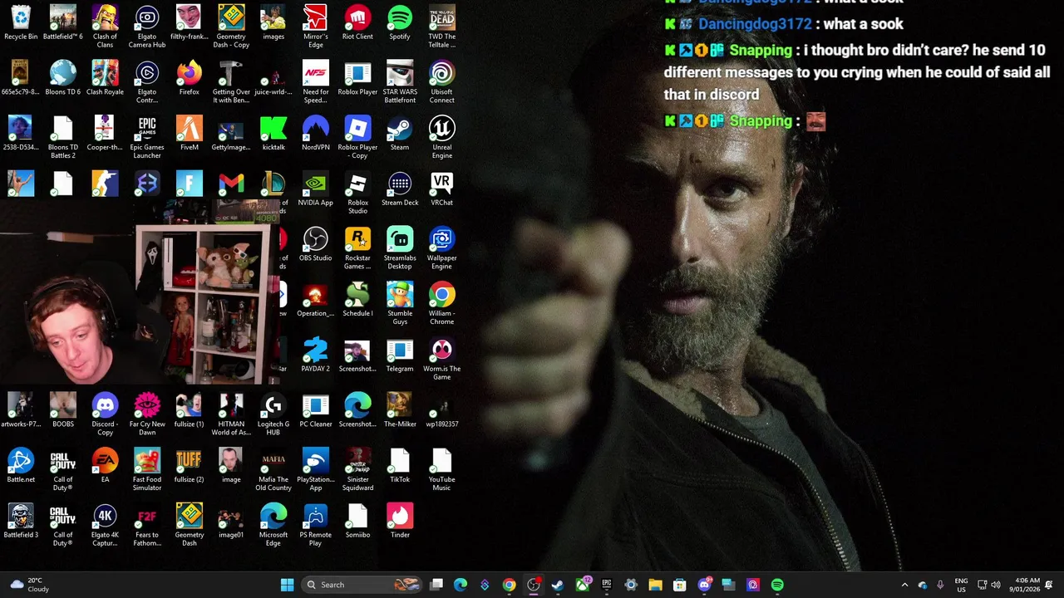This screenshot has height=598, width=1064.
Task: Open Need for Speed shortcut
Action: click(x=316, y=82)
